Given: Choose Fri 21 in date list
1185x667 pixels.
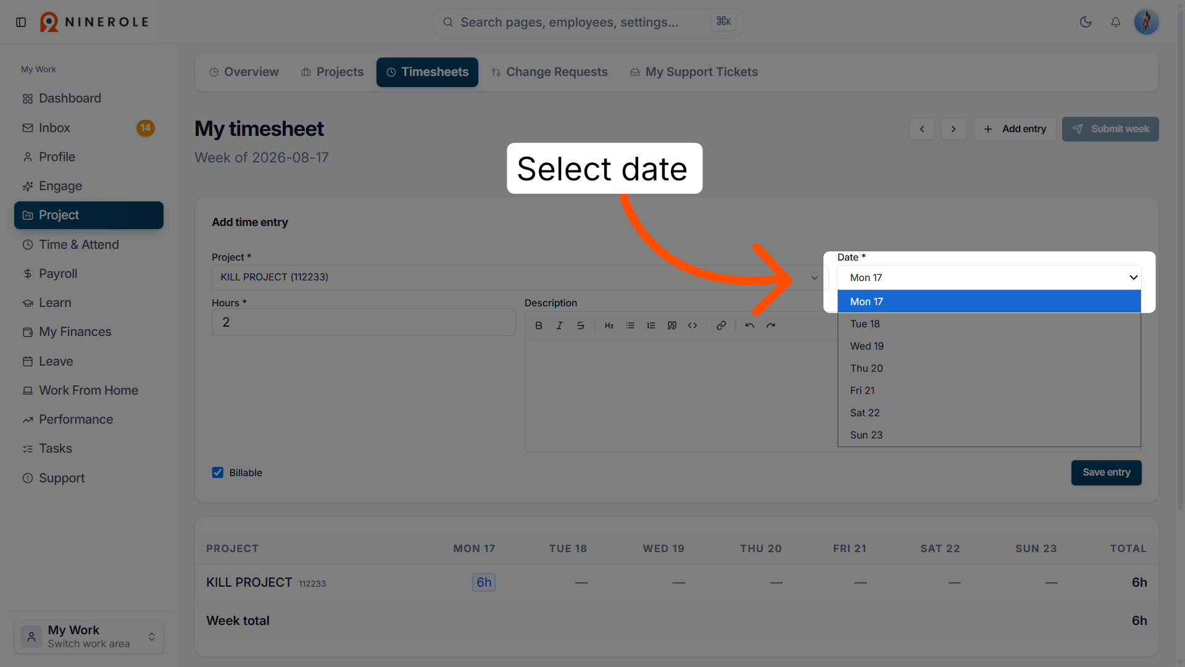Looking at the screenshot, I should (x=989, y=390).
